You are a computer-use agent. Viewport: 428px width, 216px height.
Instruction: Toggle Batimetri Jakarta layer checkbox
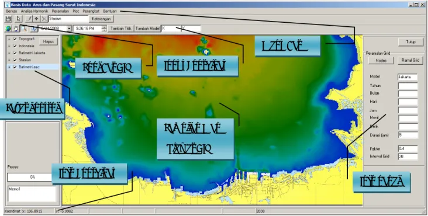[15, 53]
